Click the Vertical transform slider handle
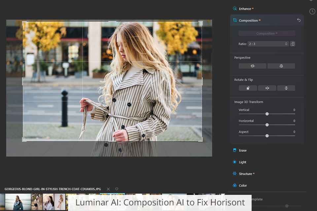This screenshot has height=211, width=317. 267,114
